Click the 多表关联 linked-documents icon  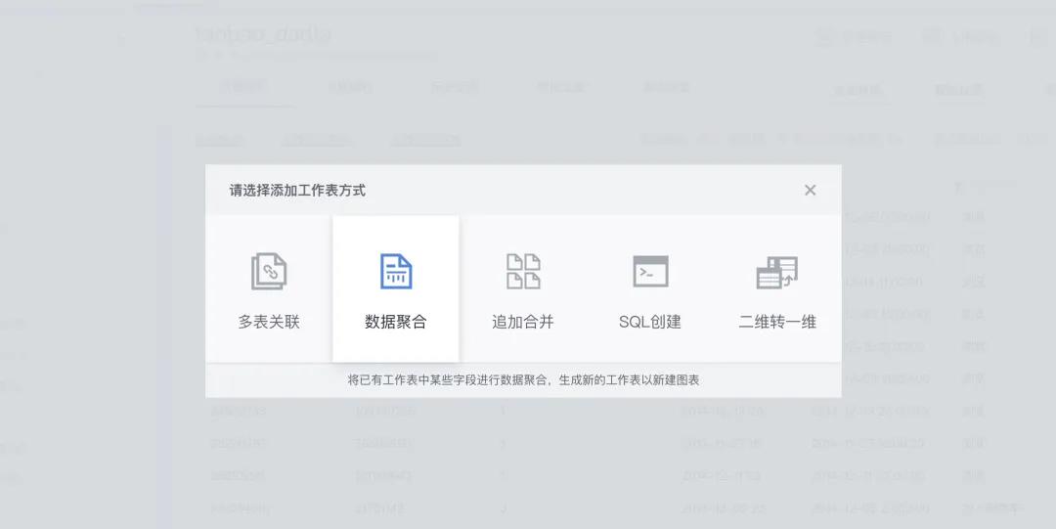pos(269,272)
